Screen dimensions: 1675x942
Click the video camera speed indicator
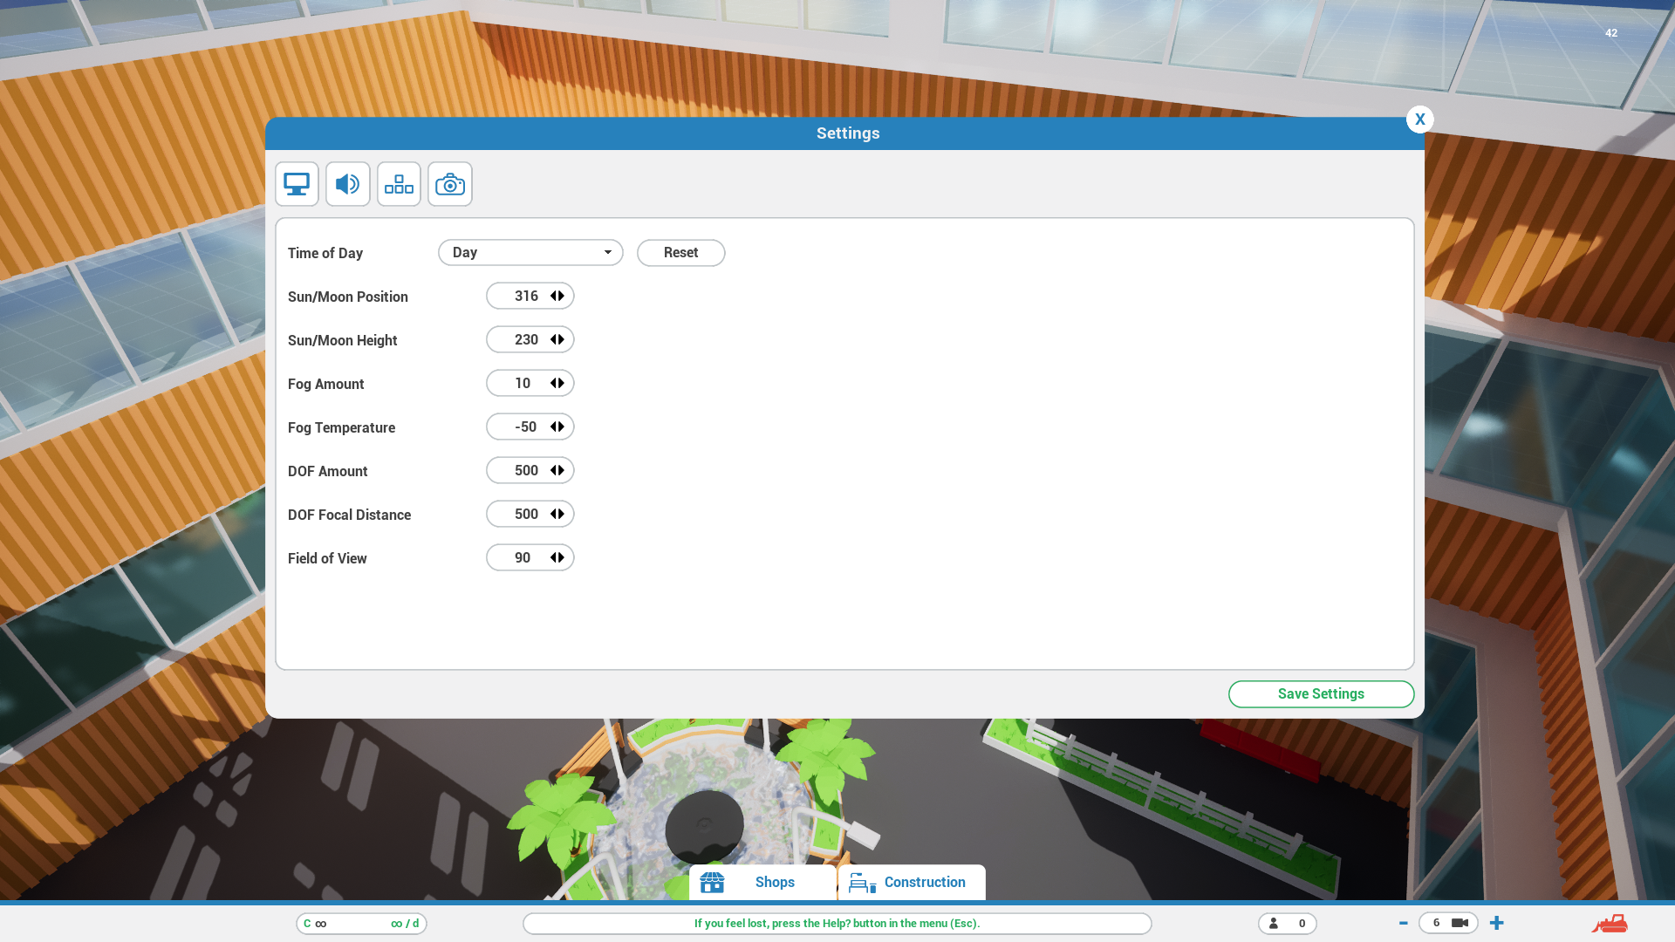(x=1460, y=923)
